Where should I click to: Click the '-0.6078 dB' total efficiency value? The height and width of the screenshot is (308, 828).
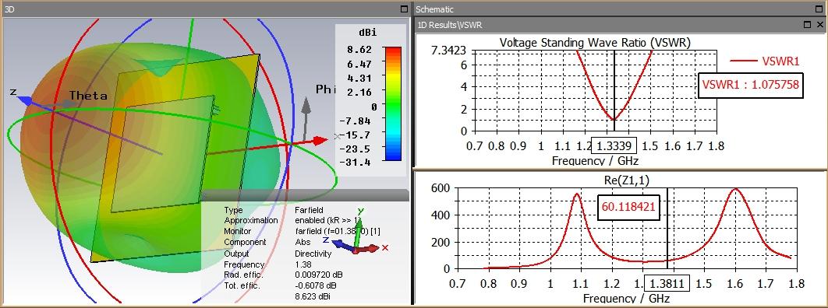tap(317, 285)
